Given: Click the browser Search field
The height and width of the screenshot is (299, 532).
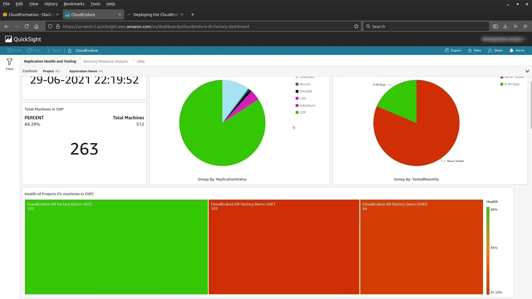Looking at the screenshot, I should pyautogui.click(x=426, y=26).
